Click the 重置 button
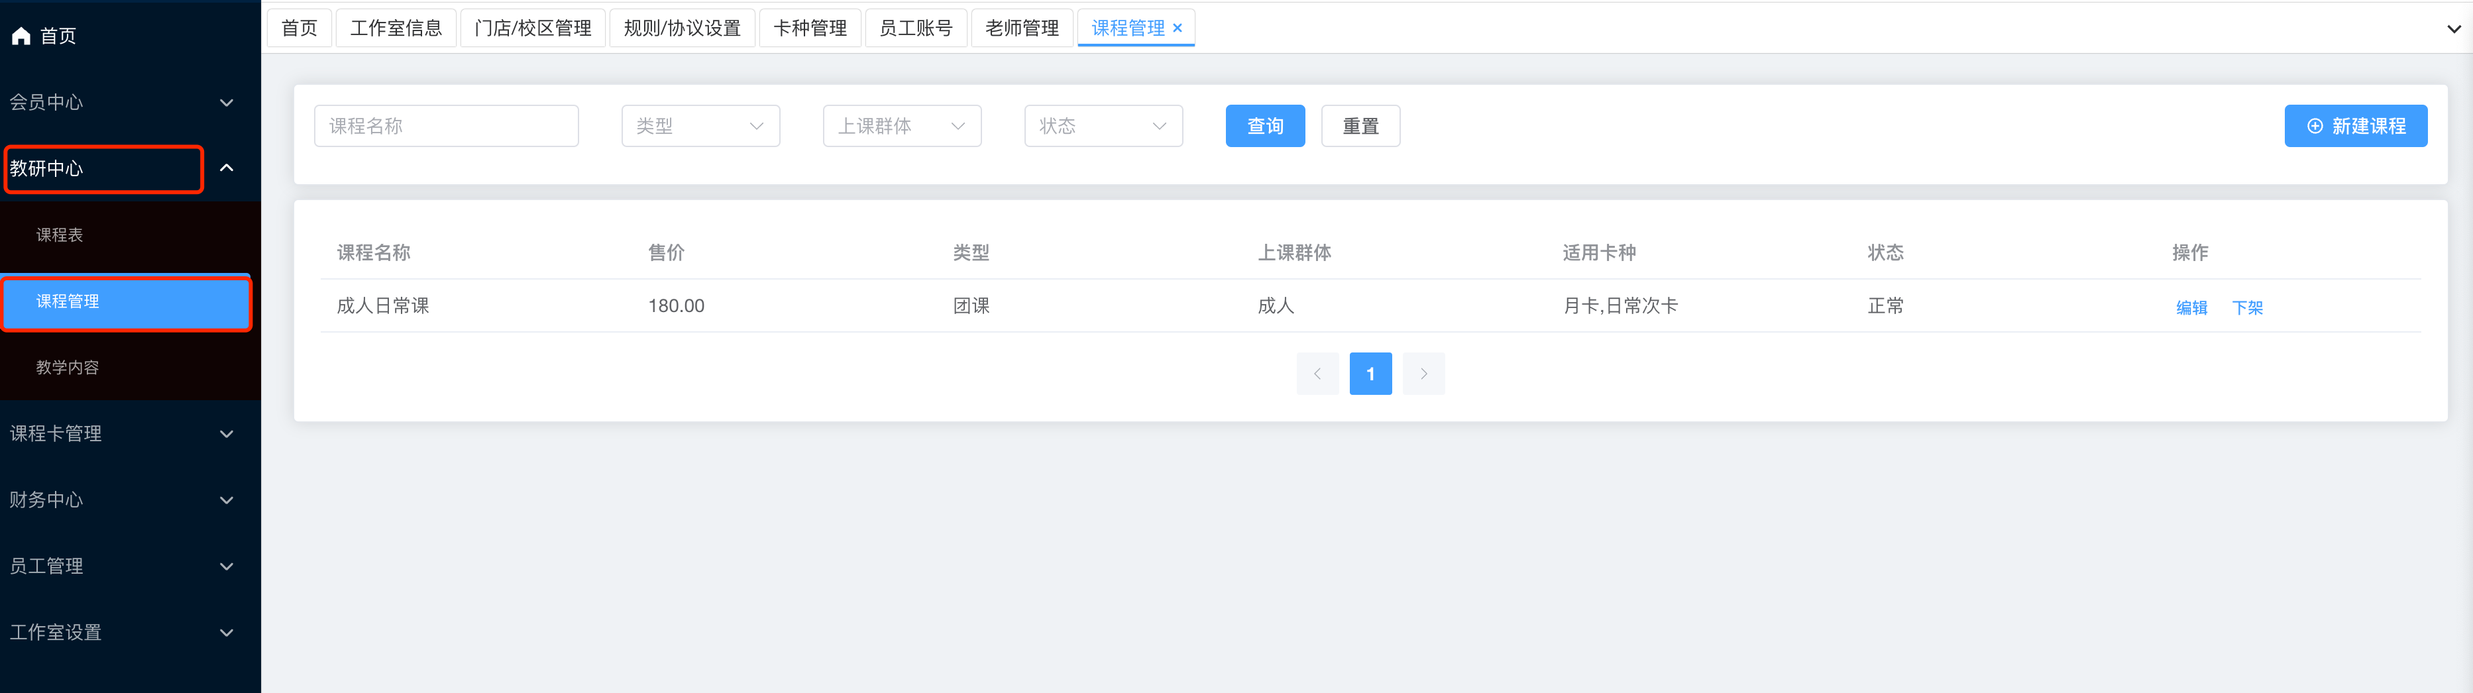Viewport: 2473px width, 693px height. coord(1360,126)
